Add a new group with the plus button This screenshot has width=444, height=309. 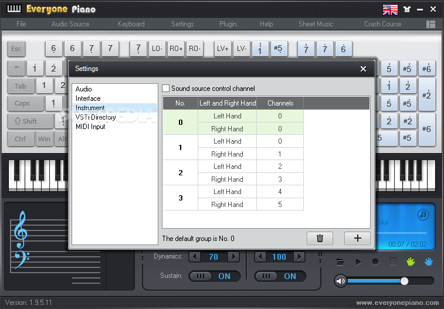(357, 238)
